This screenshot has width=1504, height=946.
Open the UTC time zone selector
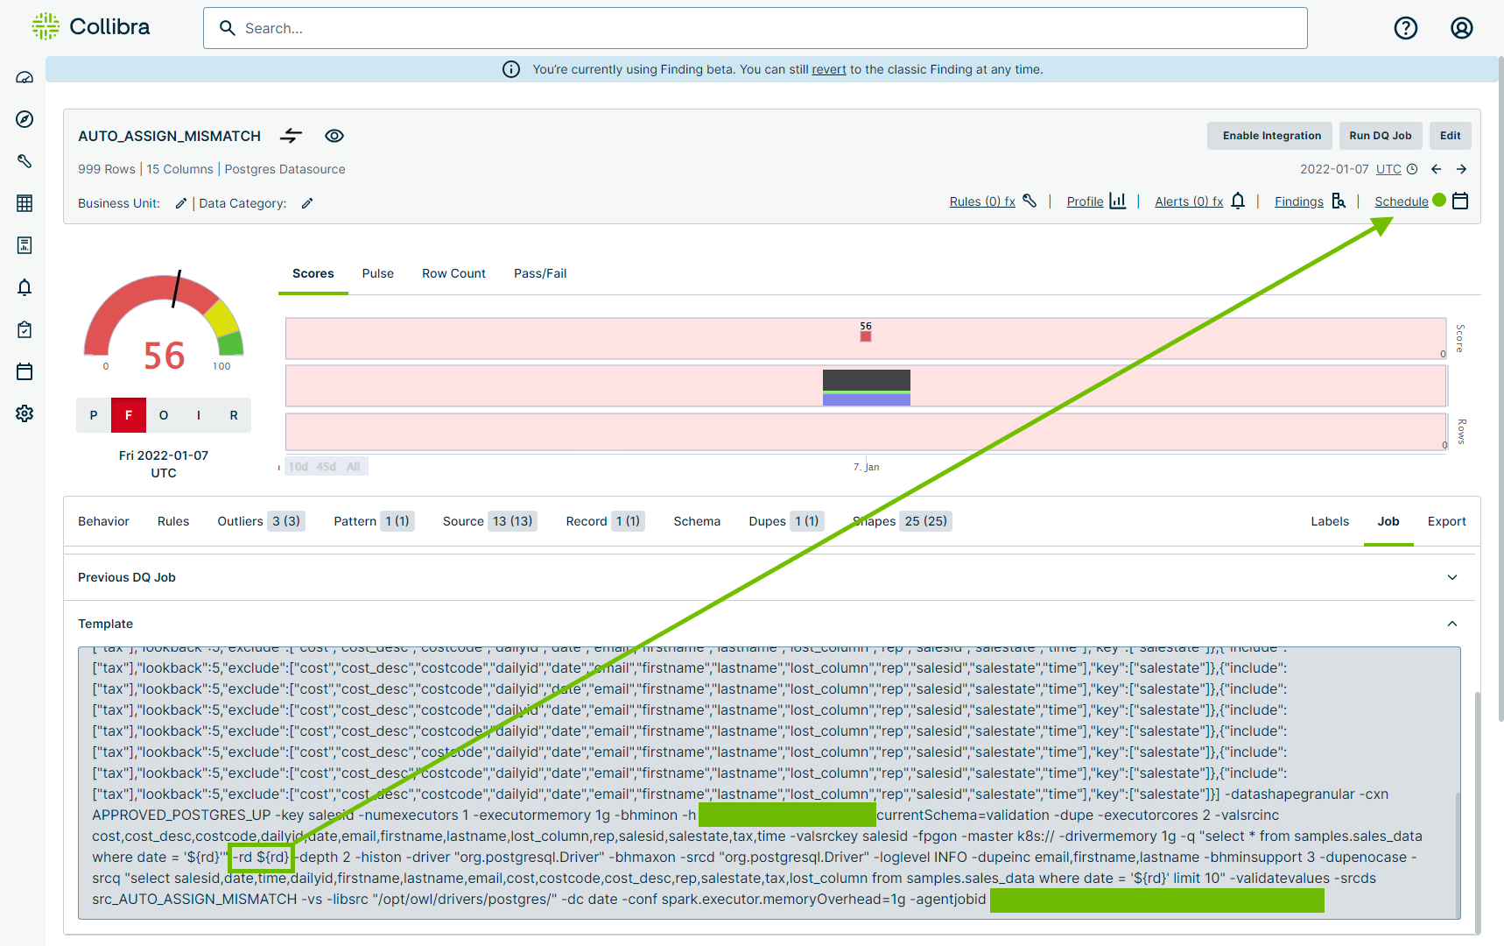(1390, 169)
